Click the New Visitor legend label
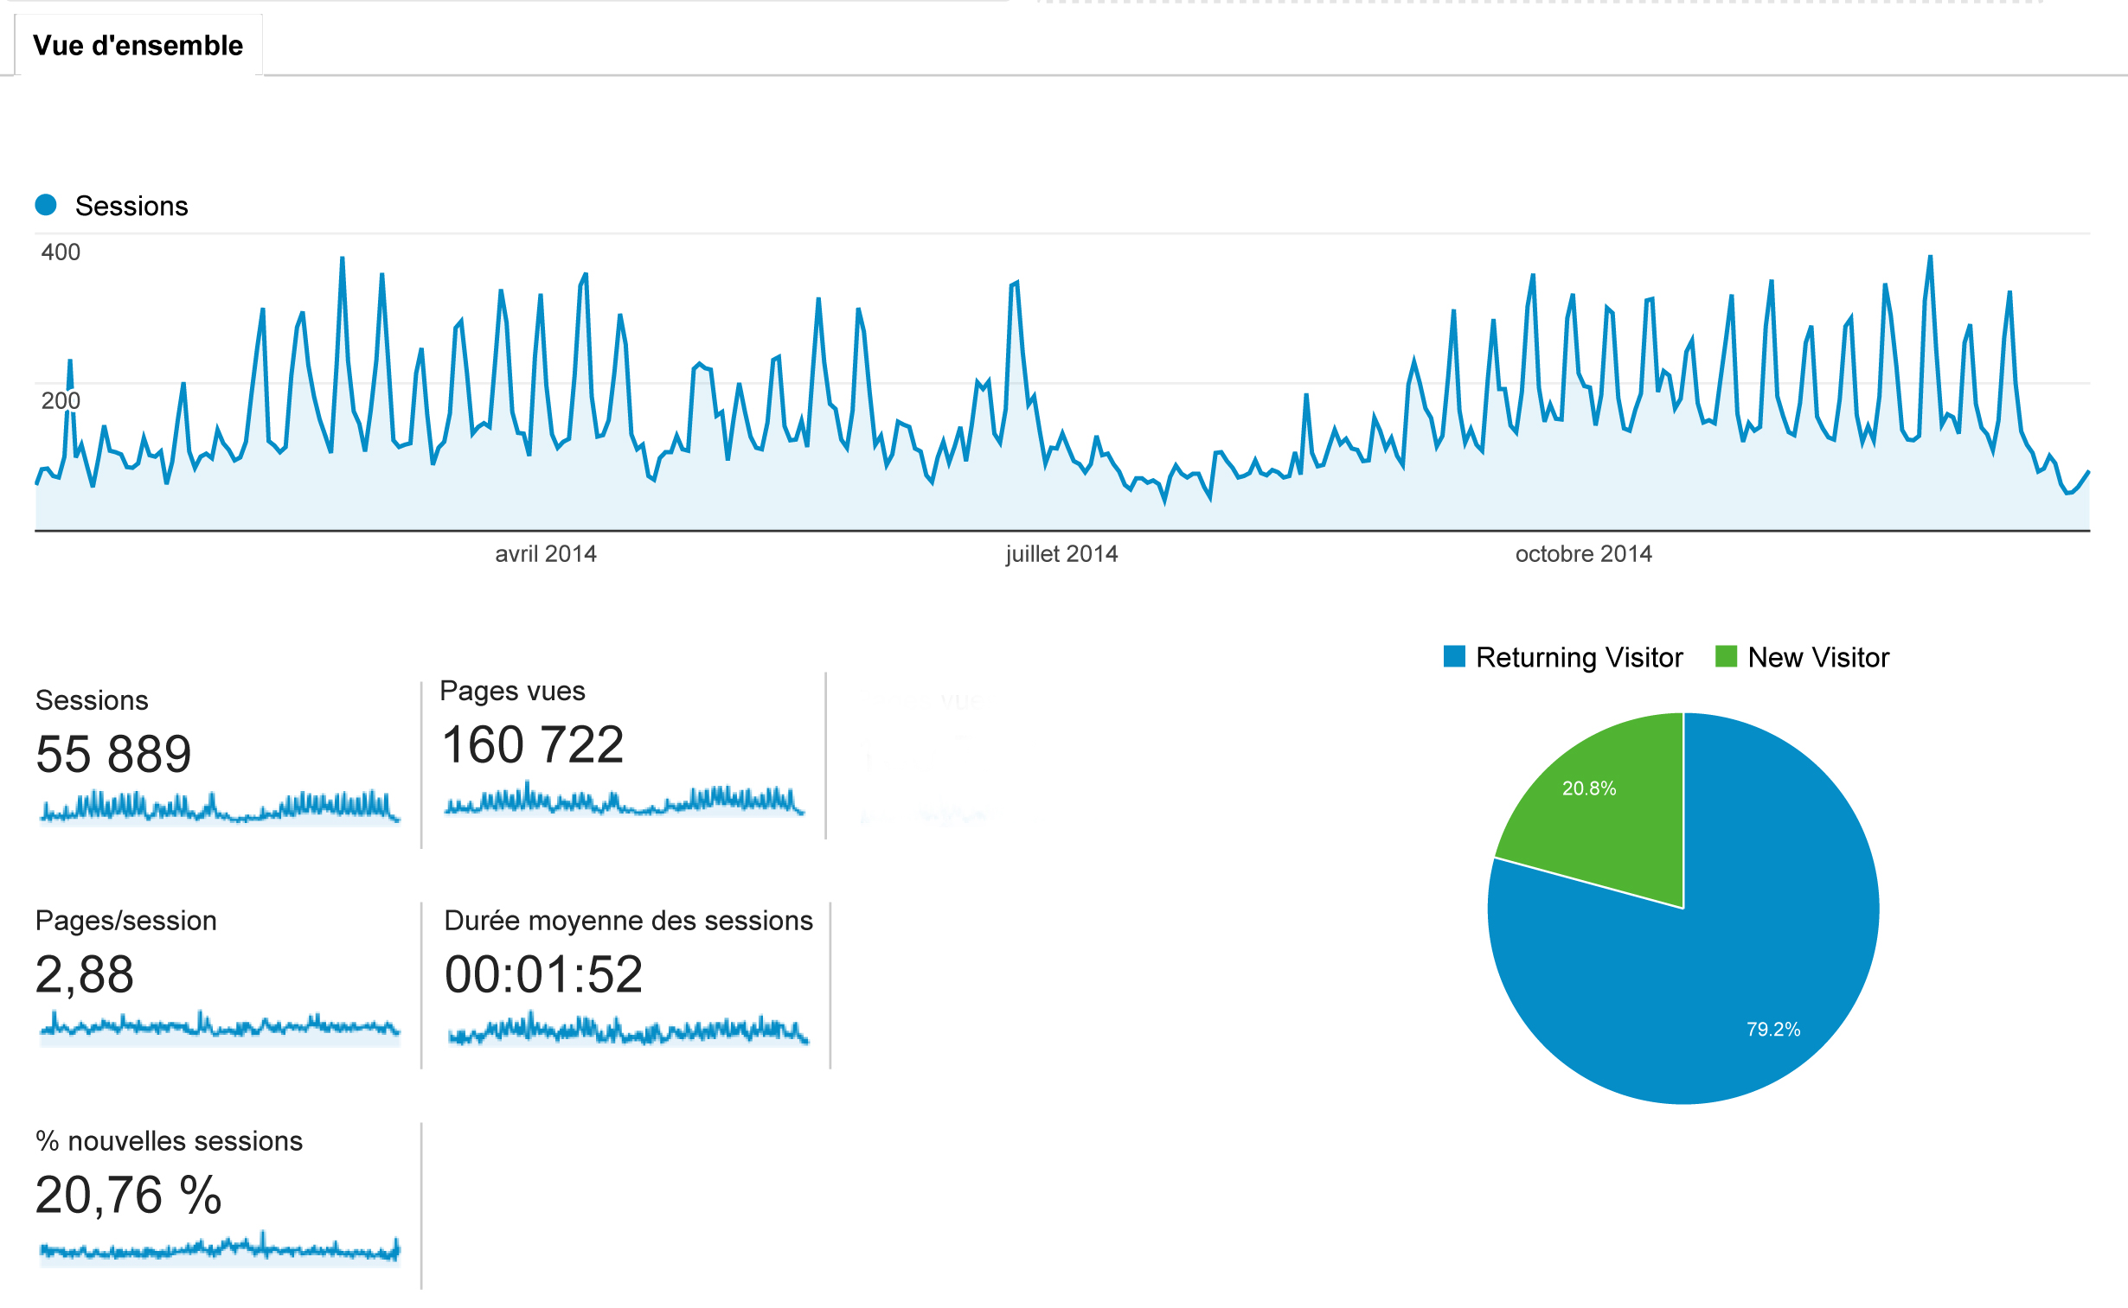Screen dimensions: 2128x1308 coord(1817,658)
